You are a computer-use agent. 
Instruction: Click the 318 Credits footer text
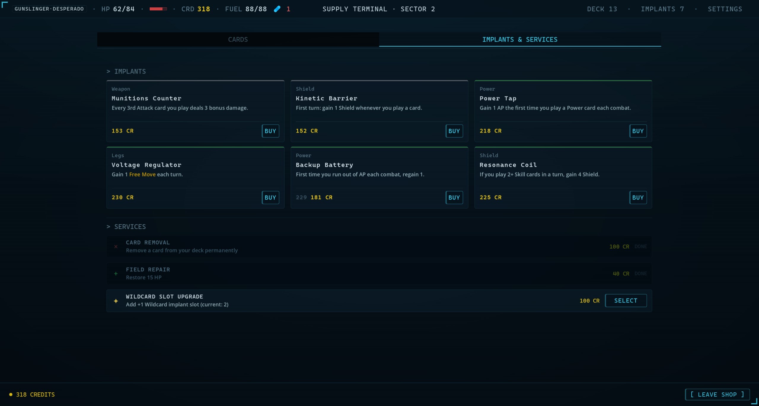(x=35, y=394)
